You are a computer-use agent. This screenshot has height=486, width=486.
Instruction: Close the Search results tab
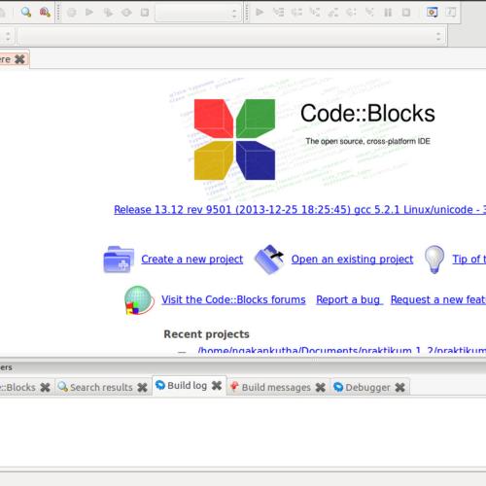tap(142, 387)
